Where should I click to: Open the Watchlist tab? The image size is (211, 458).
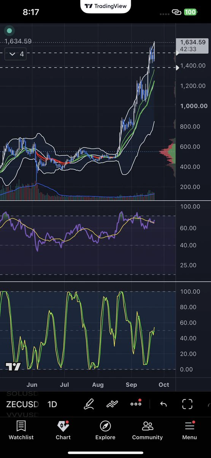[x=21, y=430]
